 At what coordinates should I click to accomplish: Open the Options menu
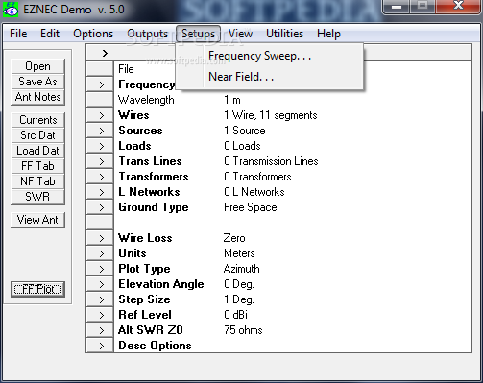(x=93, y=34)
